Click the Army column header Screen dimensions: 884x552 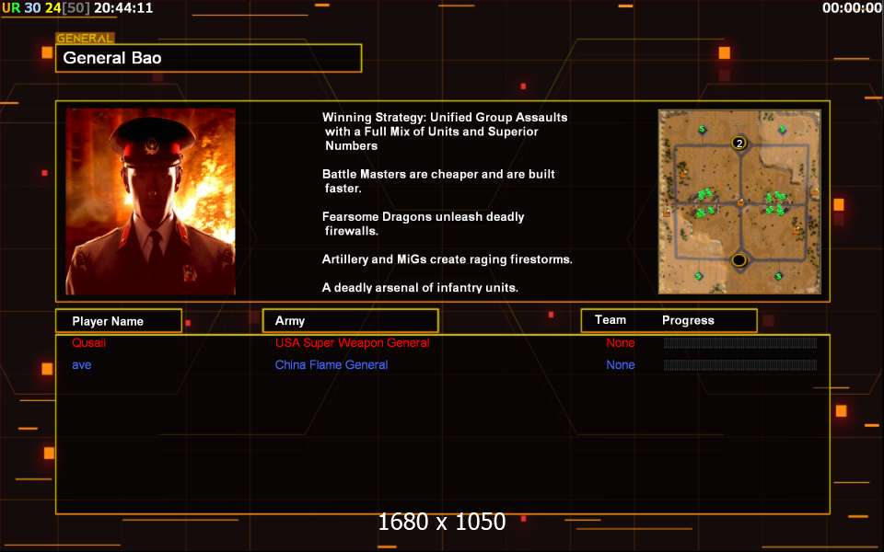(x=350, y=320)
